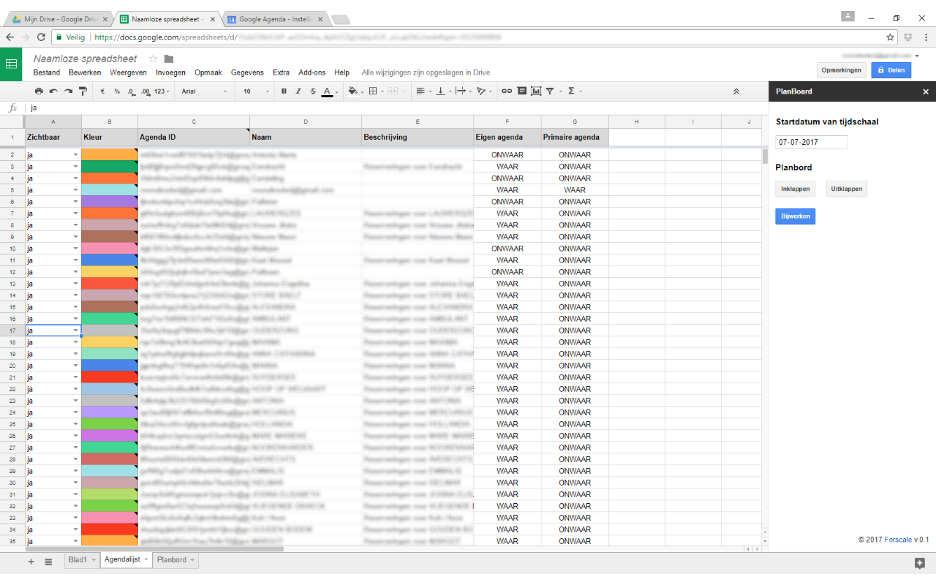The width and height of the screenshot is (936, 585).
Task: Format as percent
Action: point(117,91)
